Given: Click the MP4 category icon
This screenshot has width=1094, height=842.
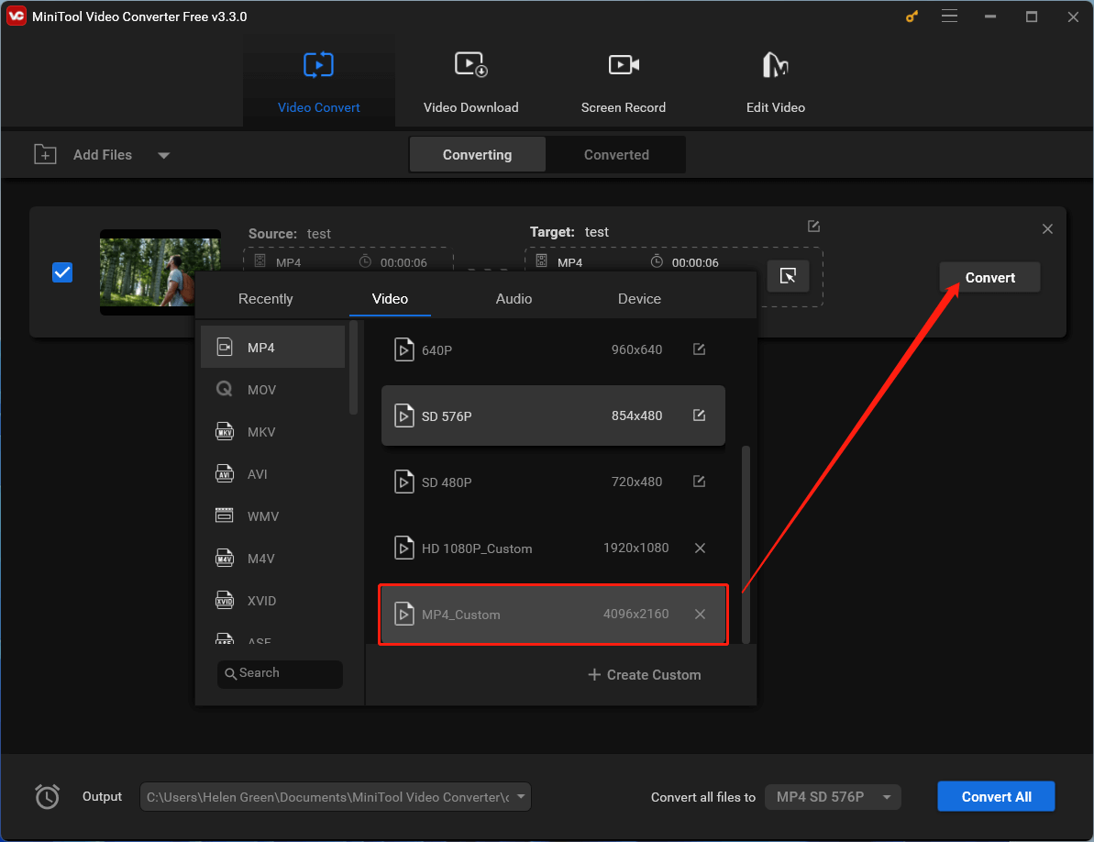Looking at the screenshot, I should pyautogui.click(x=224, y=347).
